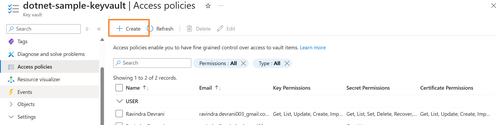Open the Learn more link
The height and width of the screenshot is (125, 496).
coord(313,47)
